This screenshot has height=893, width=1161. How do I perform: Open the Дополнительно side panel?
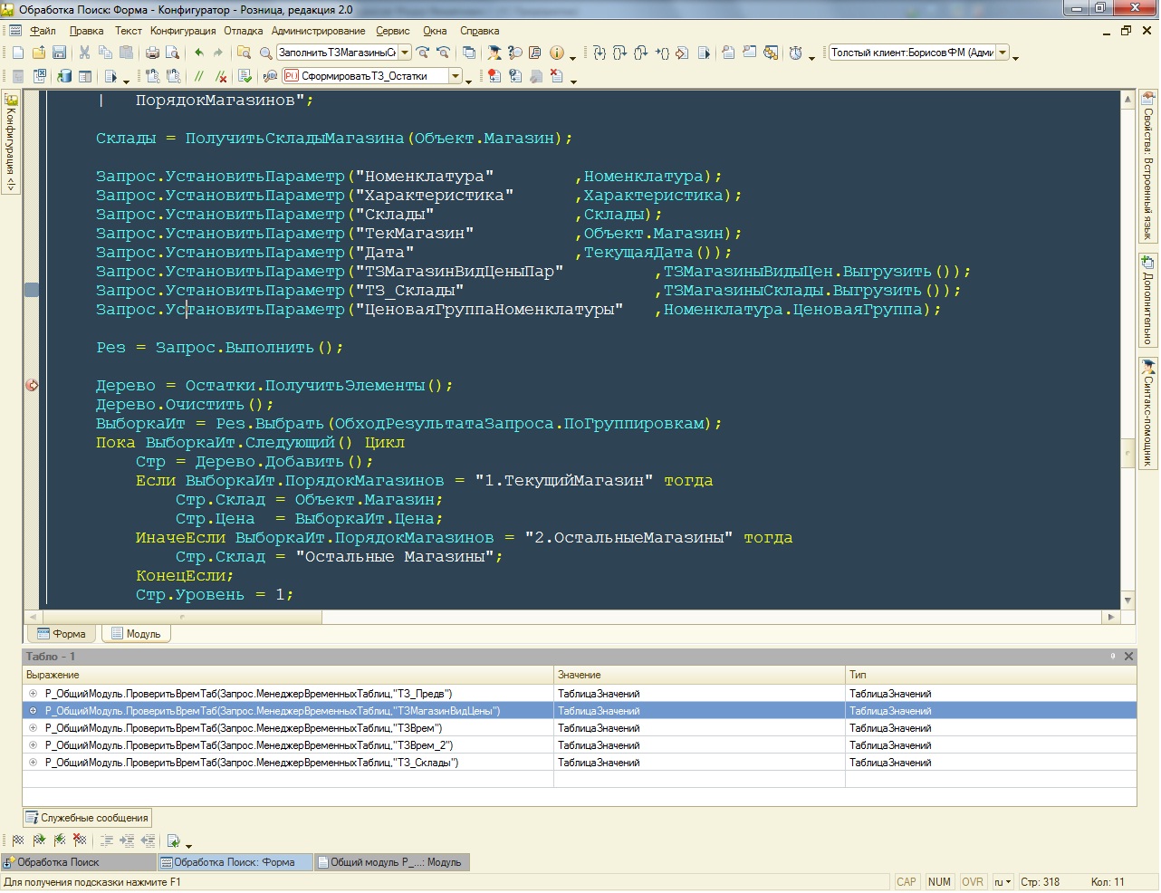(1147, 300)
